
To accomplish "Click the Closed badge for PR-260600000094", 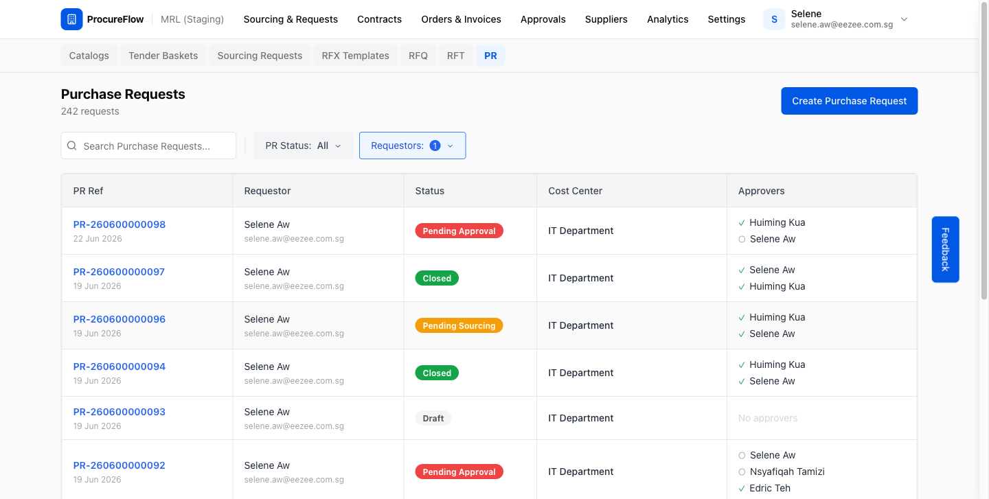I will pos(437,373).
